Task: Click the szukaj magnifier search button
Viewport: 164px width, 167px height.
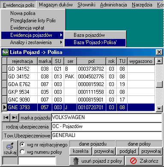Action: 10,149
